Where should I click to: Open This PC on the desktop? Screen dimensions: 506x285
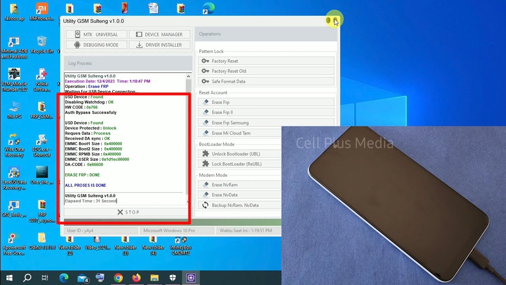(14, 110)
